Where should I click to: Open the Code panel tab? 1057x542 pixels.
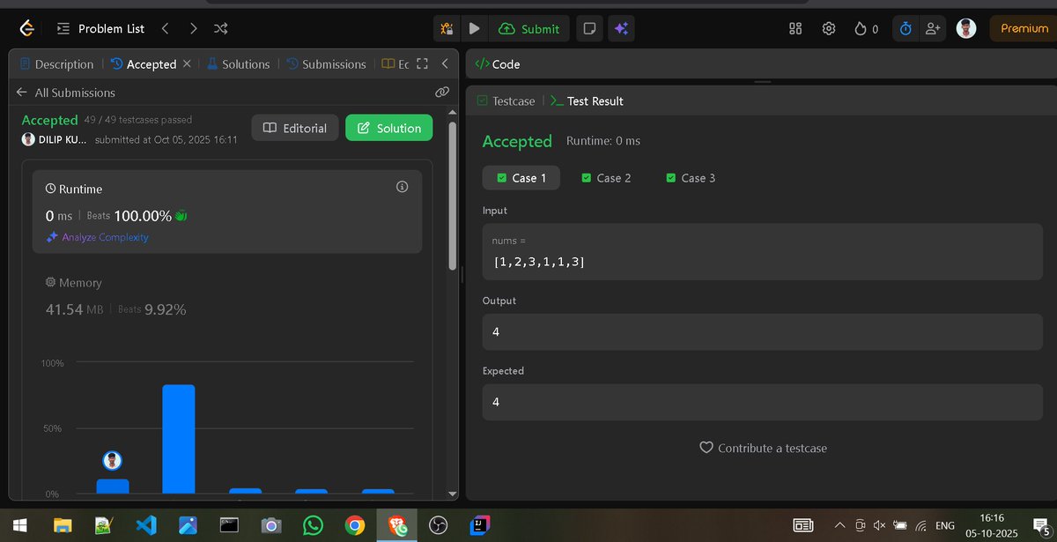[x=498, y=64]
